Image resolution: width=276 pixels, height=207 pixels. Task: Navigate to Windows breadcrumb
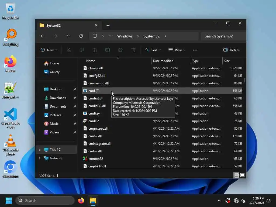(x=125, y=36)
